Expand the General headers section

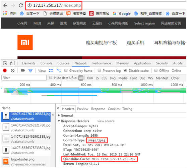(59, 115)
